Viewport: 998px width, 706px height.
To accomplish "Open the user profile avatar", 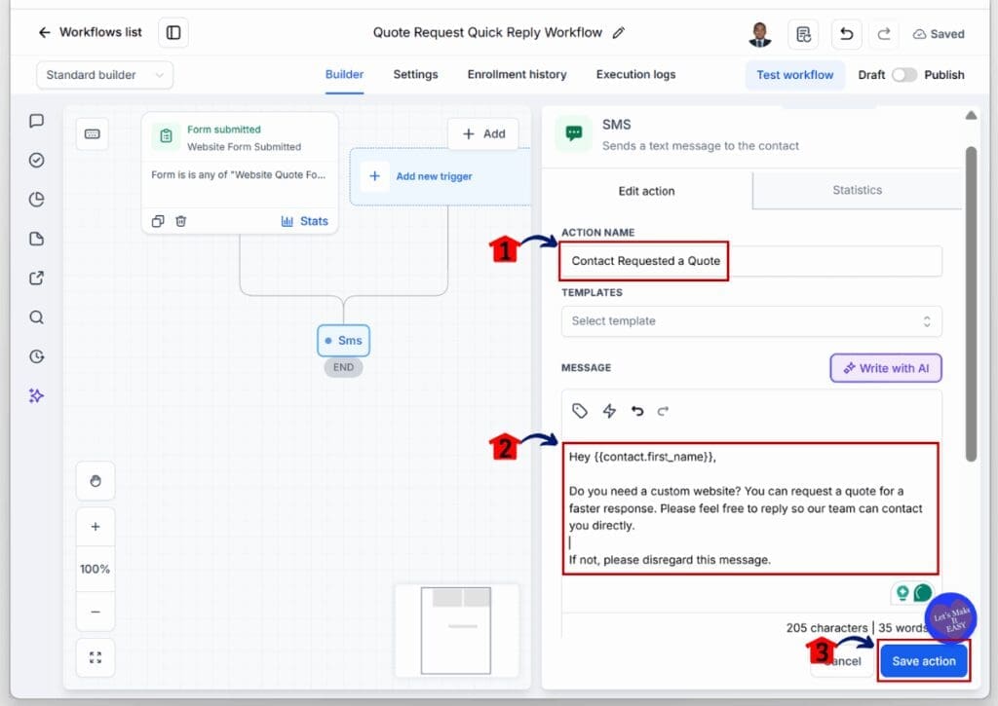I will [x=759, y=34].
